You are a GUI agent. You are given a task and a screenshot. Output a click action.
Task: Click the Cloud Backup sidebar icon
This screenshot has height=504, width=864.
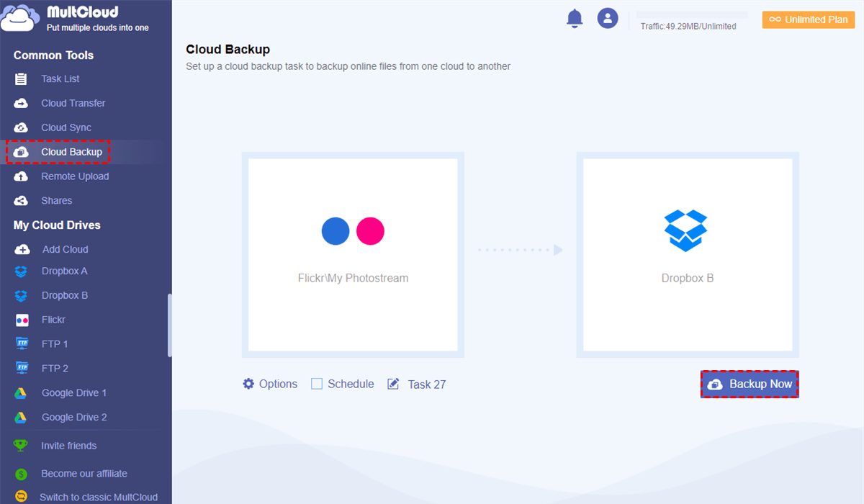(x=21, y=153)
